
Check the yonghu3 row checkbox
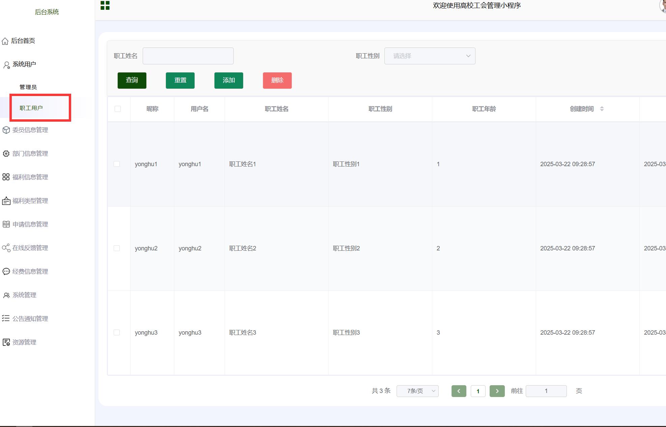coord(117,333)
